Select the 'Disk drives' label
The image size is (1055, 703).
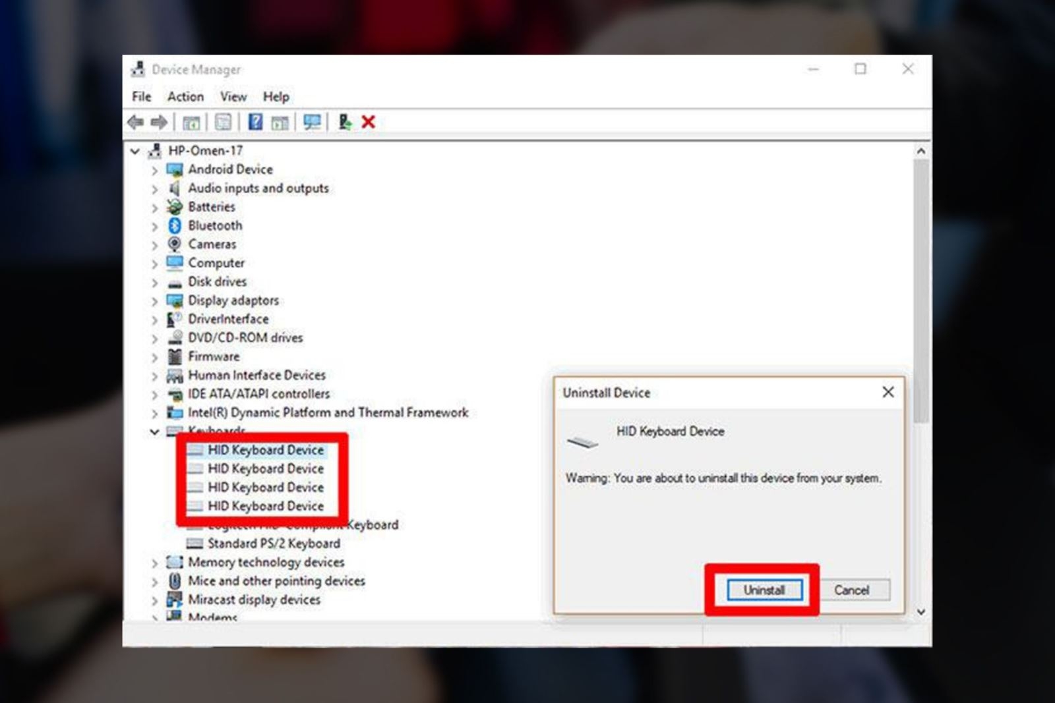click(218, 281)
